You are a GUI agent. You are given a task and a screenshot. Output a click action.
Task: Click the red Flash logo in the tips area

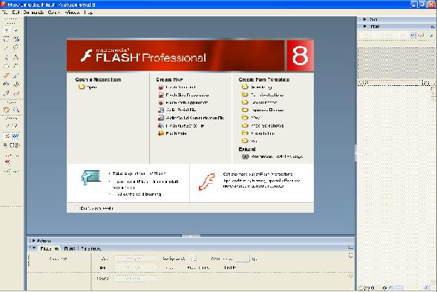point(206,182)
